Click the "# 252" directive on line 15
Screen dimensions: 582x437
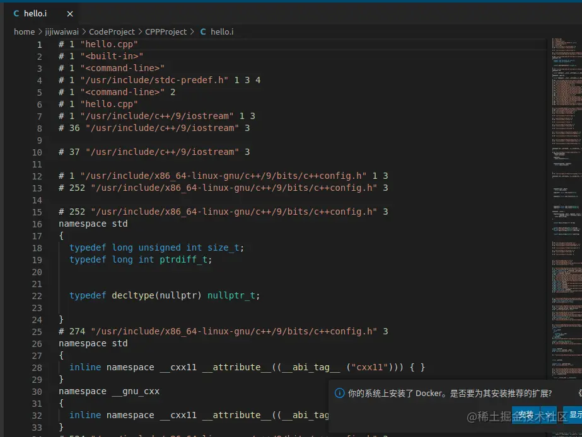[x=223, y=212]
